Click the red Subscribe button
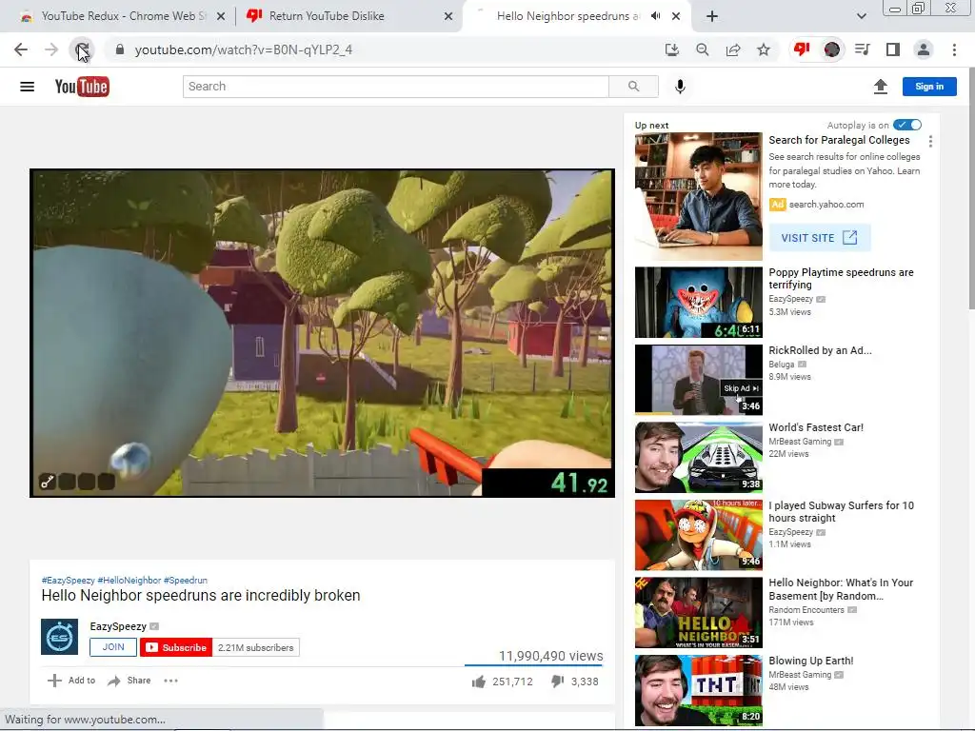Image resolution: width=975 pixels, height=731 pixels. (176, 647)
